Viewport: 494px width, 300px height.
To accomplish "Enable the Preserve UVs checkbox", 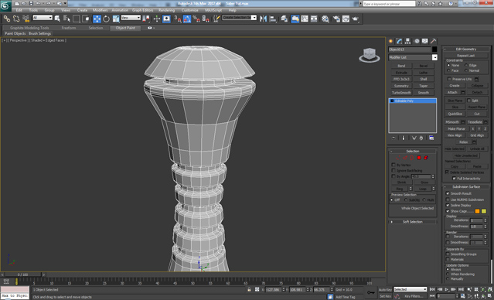I will pyautogui.click(x=449, y=79).
